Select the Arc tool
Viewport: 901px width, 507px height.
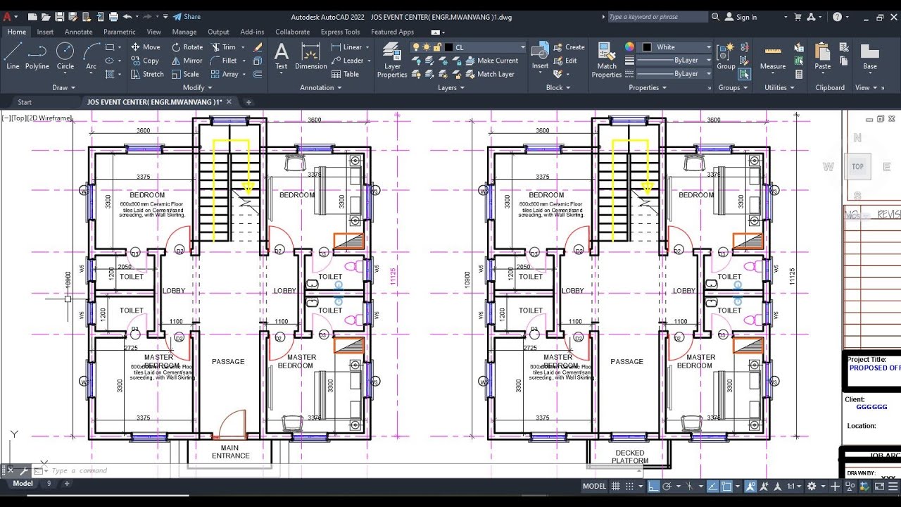92,56
